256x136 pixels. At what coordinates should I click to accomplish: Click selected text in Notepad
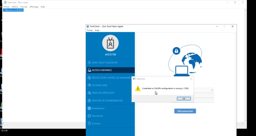point(13,10)
